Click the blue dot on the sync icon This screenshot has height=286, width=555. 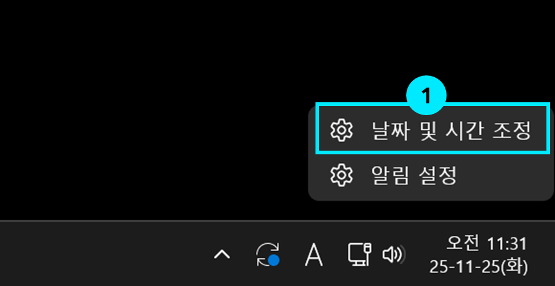[274, 260]
